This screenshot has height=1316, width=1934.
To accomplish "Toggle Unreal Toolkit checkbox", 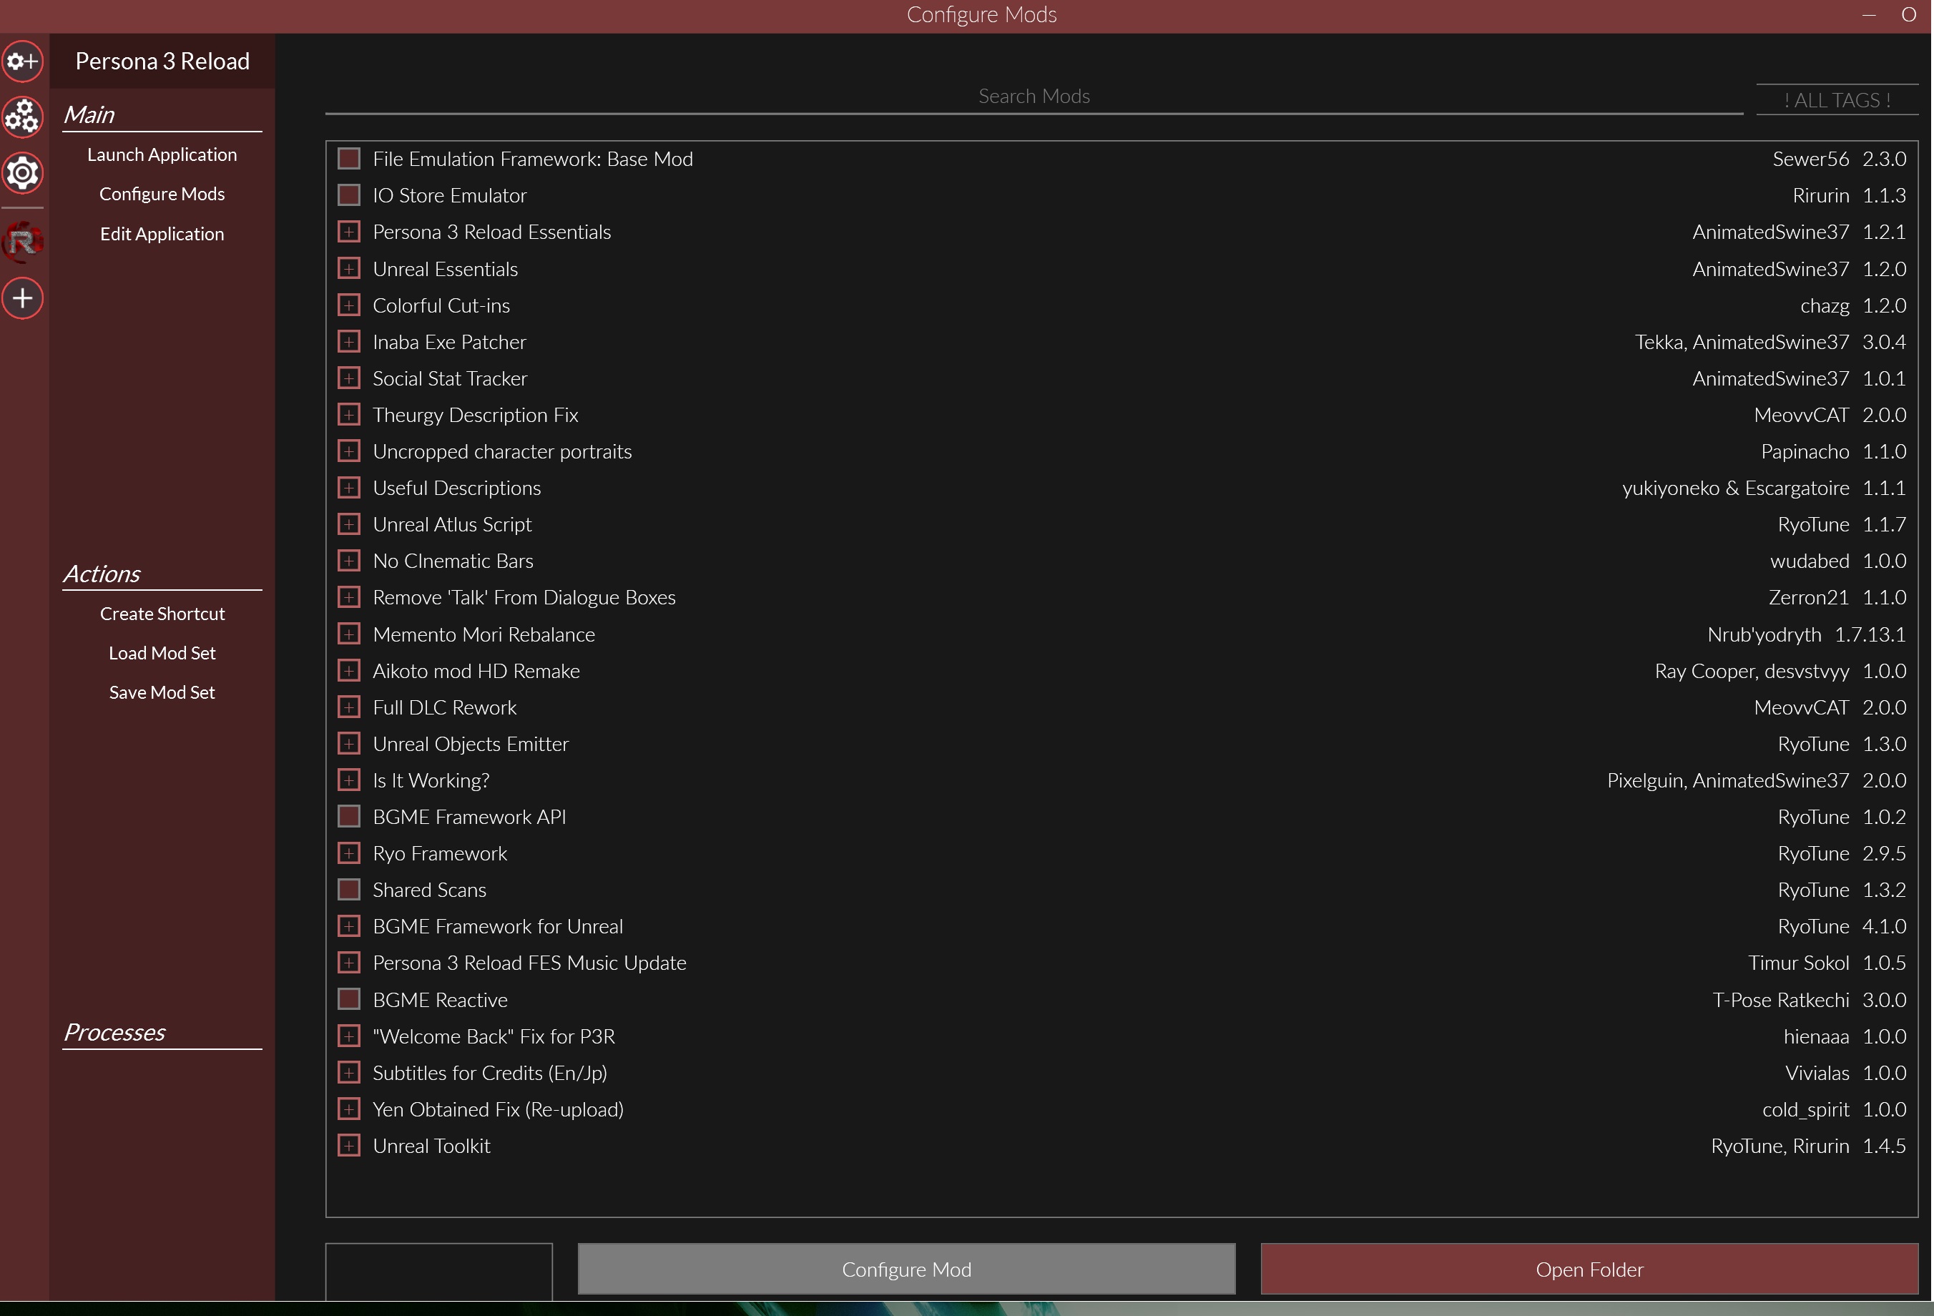I will [349, 1145].
